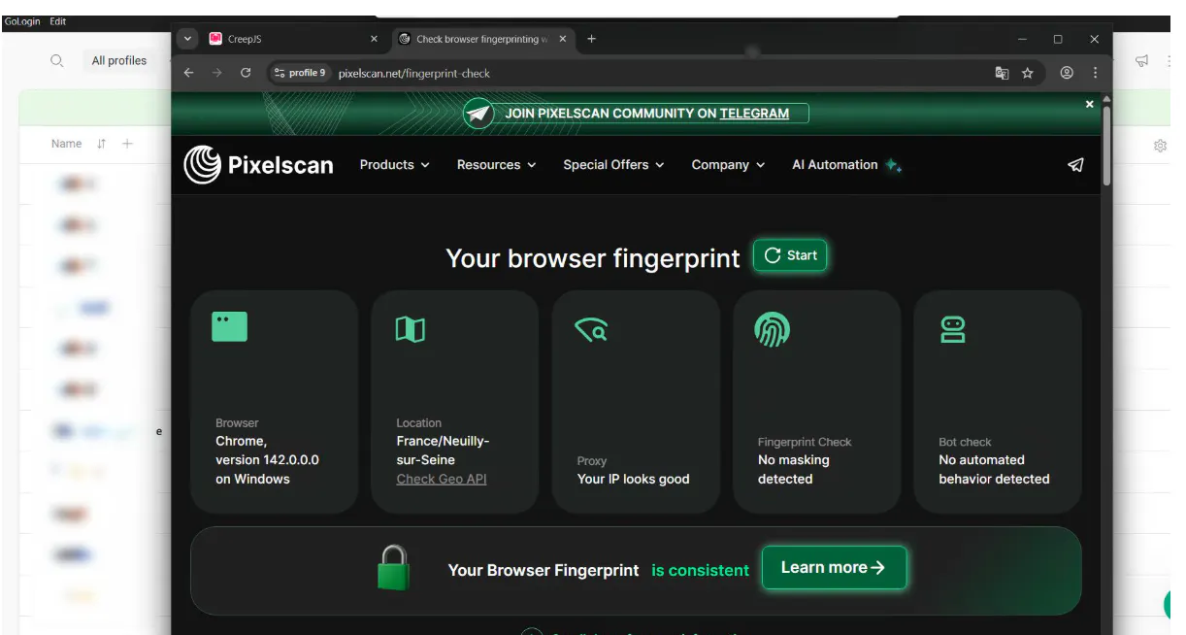The image size is (1186, 635).
Task: Expand the Special Offers menu
Action: (x=613, y=165)
